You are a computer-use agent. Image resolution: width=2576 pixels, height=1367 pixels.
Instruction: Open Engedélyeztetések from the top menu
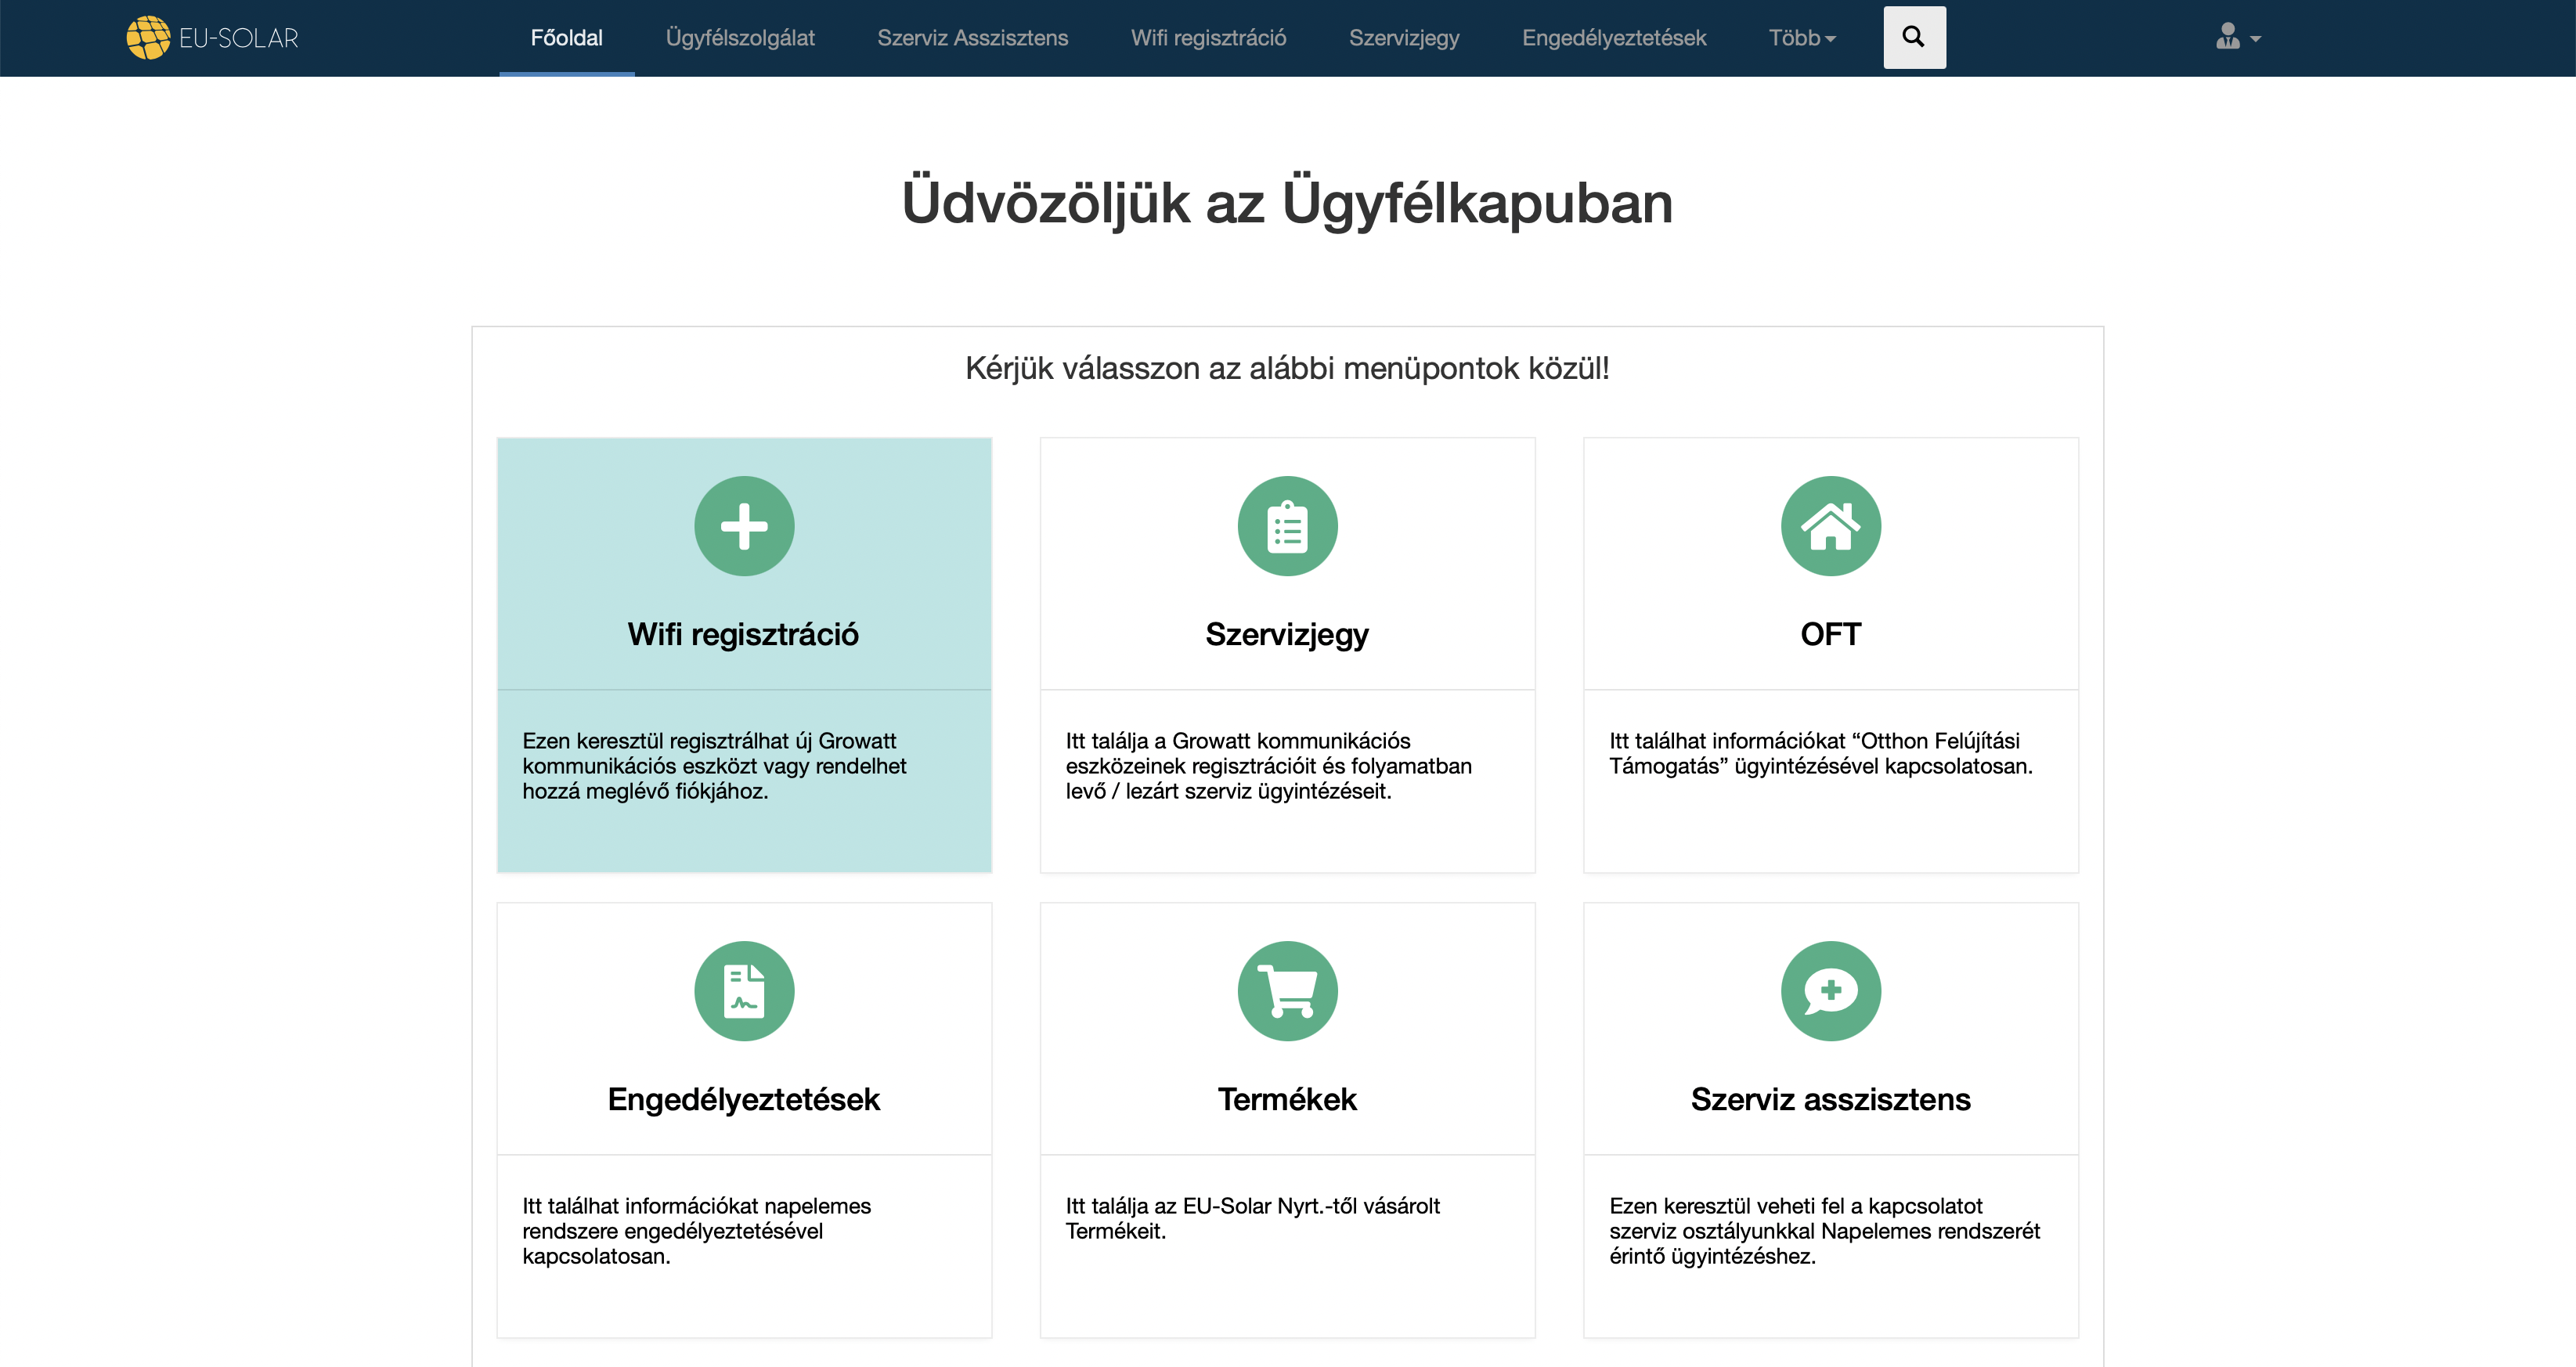[1613, 38]
